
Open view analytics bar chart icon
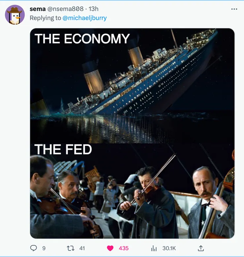(154, 248)
